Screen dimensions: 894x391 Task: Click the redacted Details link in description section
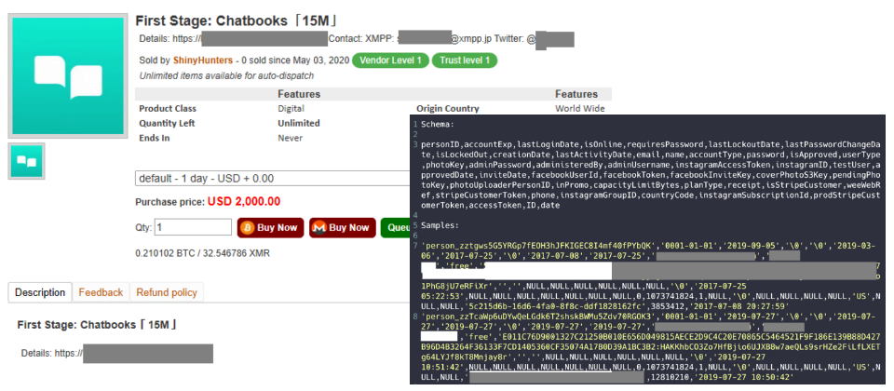(148, 354)
